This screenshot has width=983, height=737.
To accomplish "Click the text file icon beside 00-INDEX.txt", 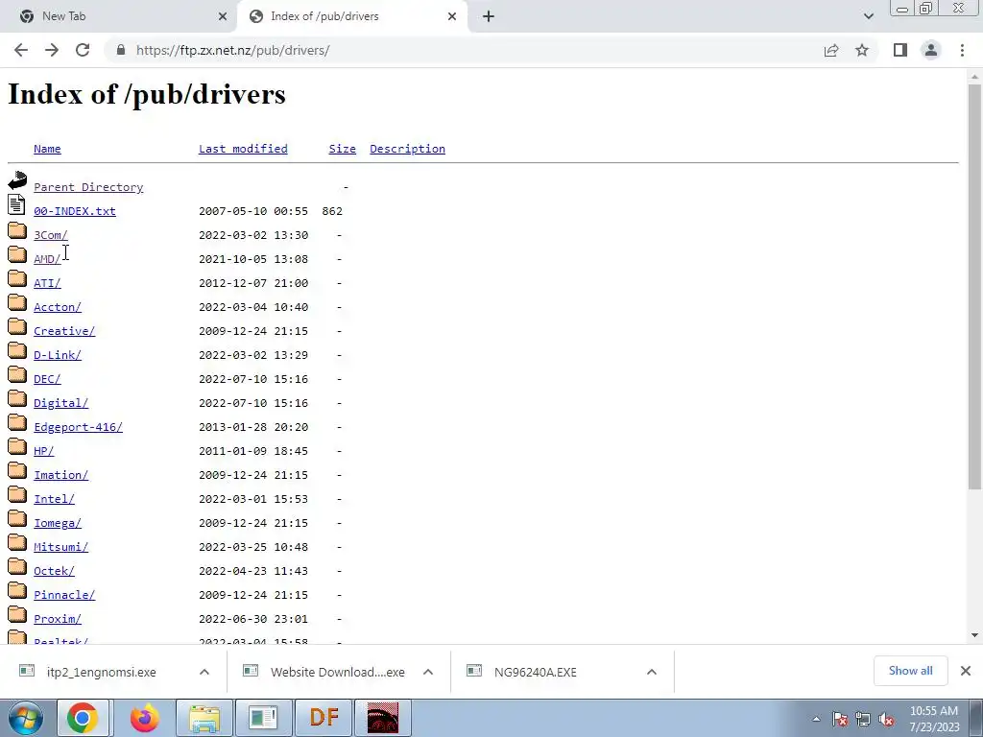I will [x=17, y=204].
